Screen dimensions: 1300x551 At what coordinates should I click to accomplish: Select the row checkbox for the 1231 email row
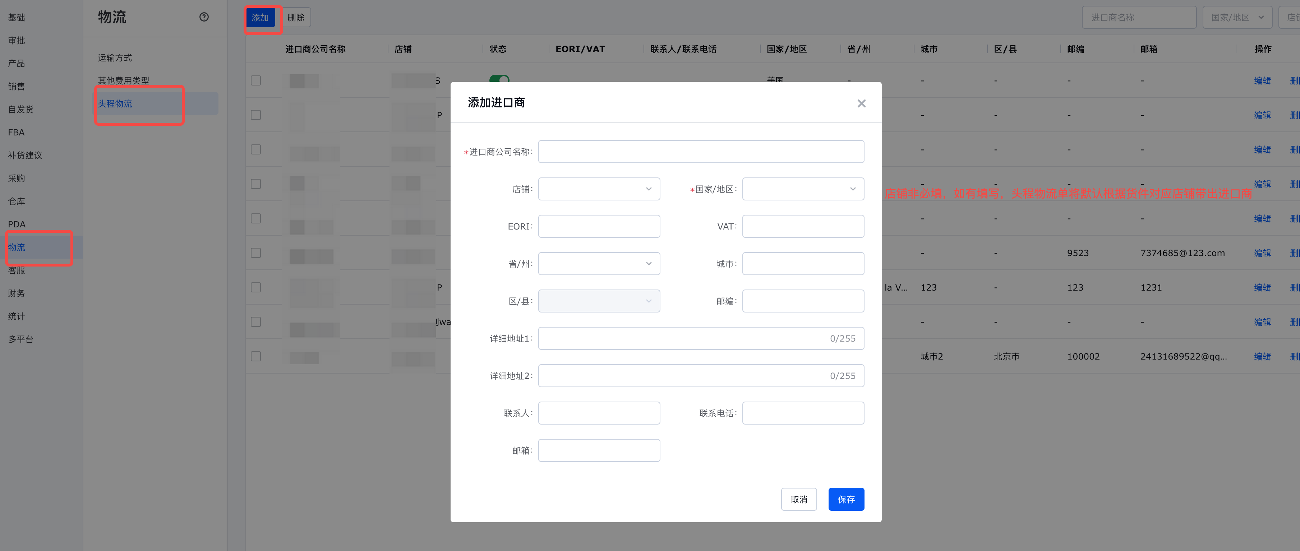point(256,287)
